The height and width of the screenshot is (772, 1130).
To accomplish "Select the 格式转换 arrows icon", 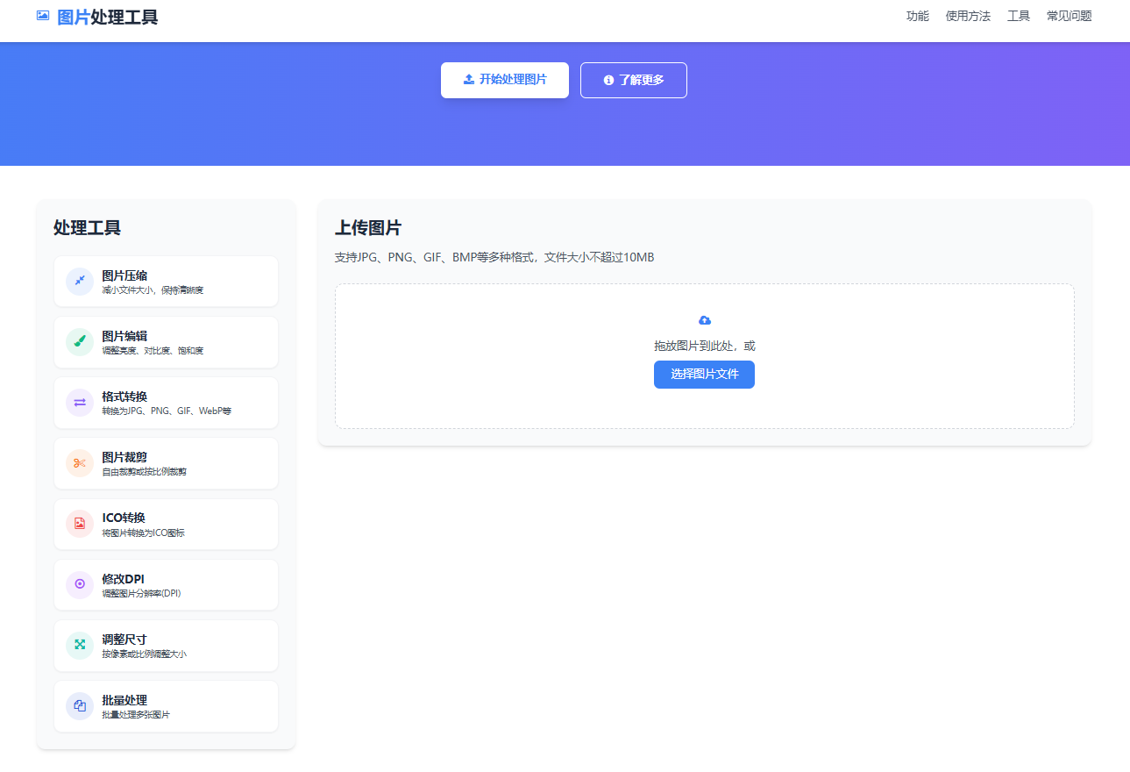I will 80,402.
